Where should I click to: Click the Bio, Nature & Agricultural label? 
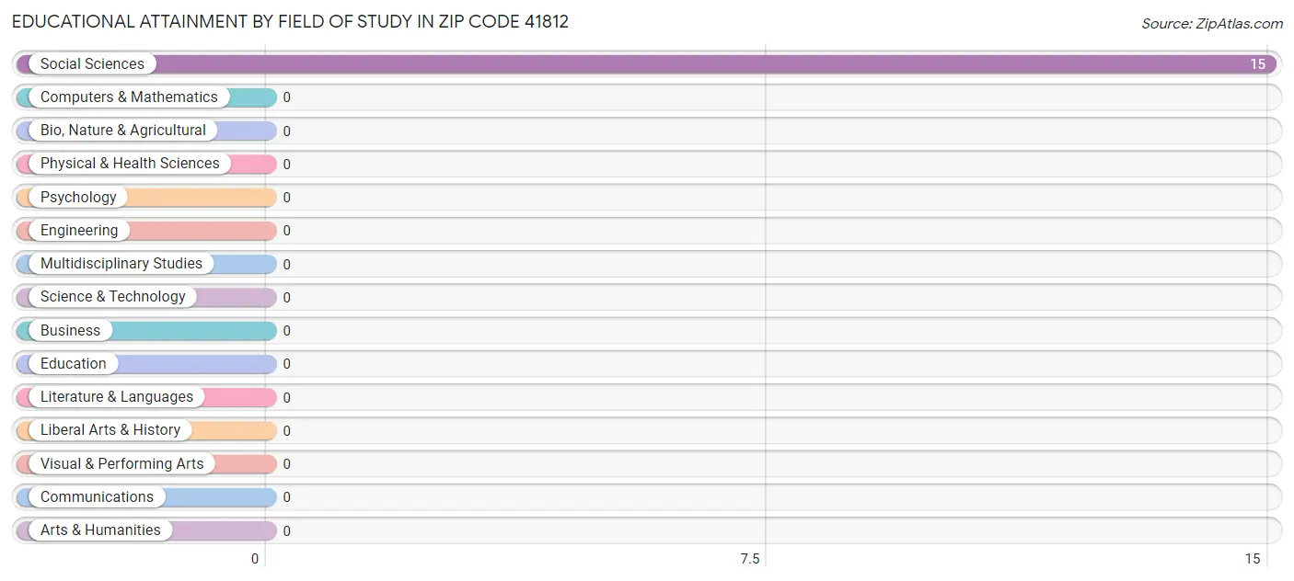(123, 131)
